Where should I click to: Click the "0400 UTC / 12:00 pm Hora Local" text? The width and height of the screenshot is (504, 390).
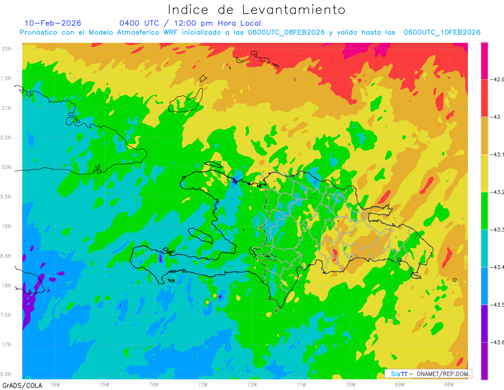click(x=190, y=23)
